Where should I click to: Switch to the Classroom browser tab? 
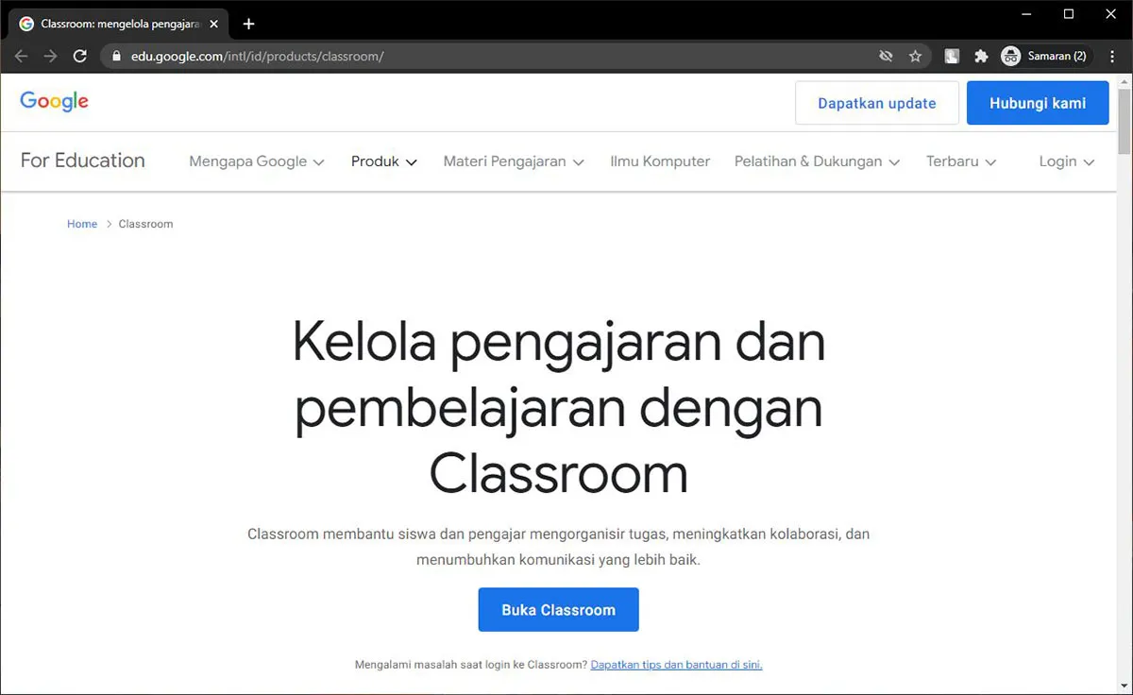[113, 23]
